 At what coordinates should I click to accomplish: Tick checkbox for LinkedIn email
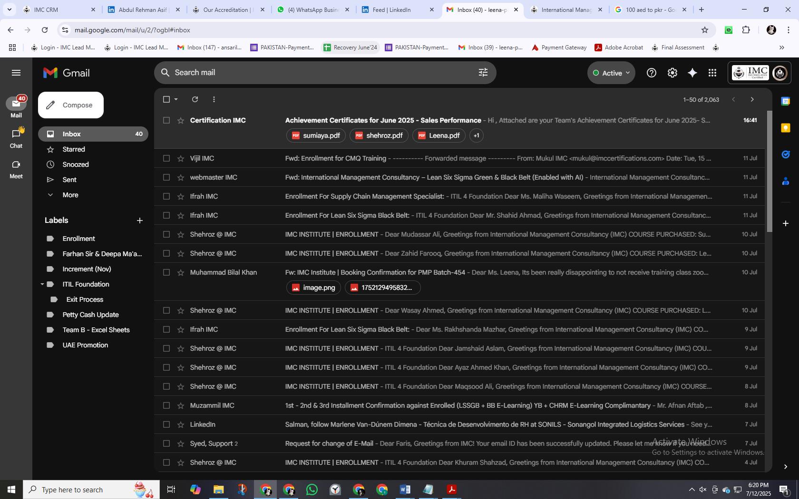click(166, 424)
